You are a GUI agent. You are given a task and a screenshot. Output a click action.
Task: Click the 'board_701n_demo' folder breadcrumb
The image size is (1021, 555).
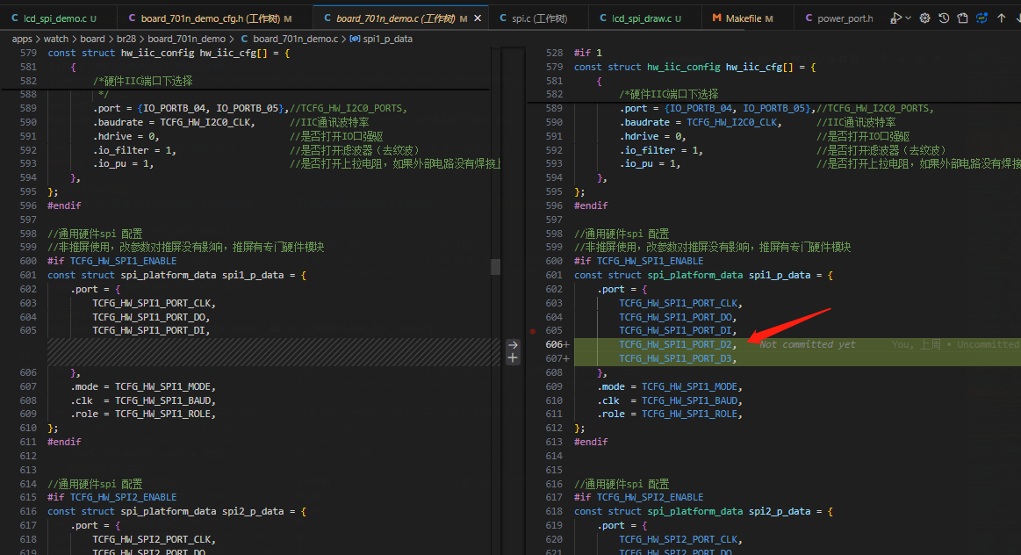(187, 40)
